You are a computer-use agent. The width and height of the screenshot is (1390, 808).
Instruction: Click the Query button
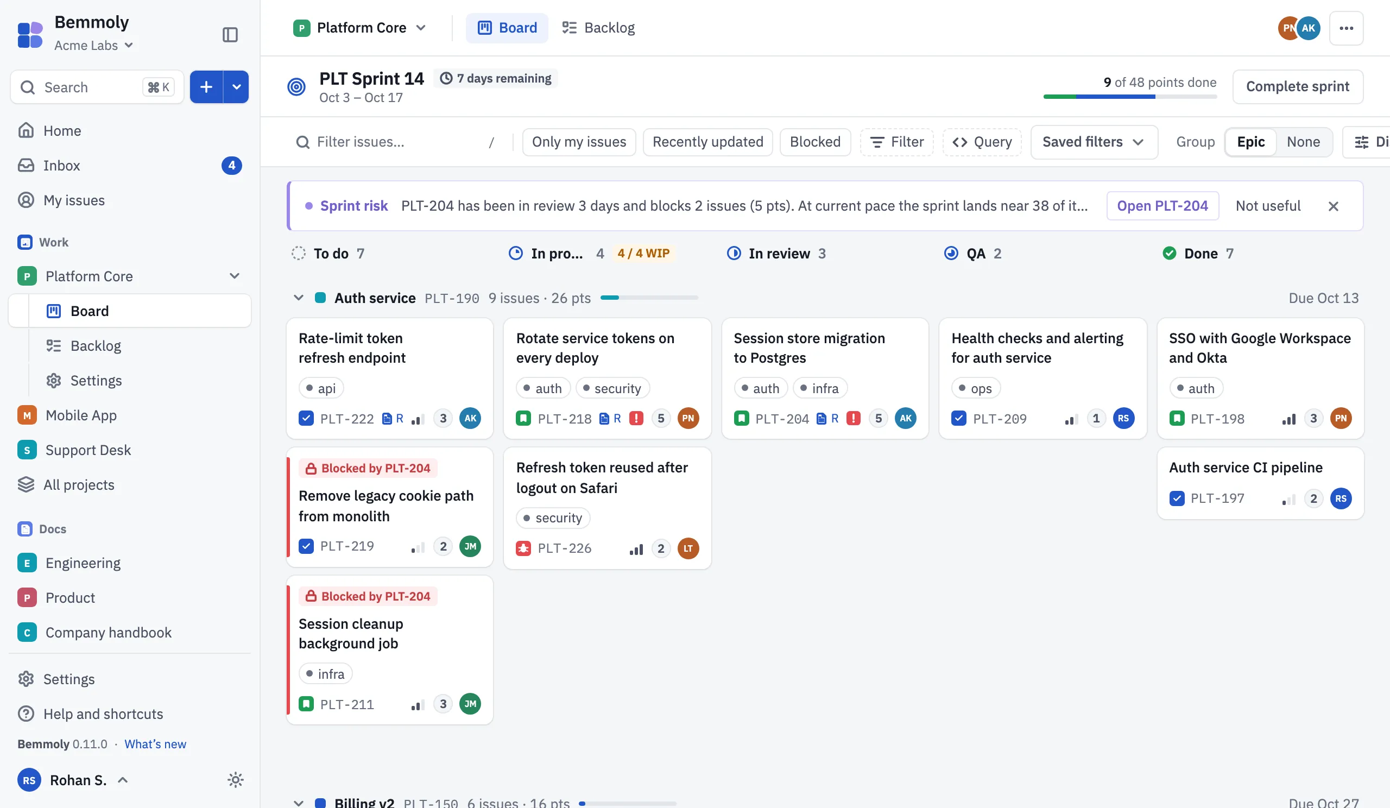click(x=982, y=142)
